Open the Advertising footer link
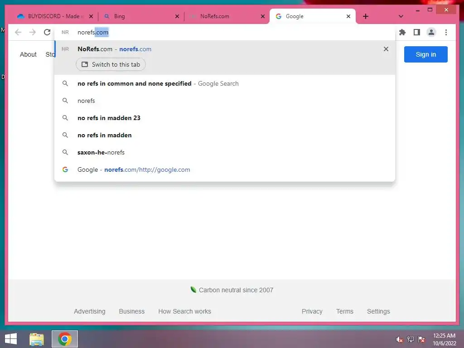This screenshot has width=464, height=348. click(90, 311)
